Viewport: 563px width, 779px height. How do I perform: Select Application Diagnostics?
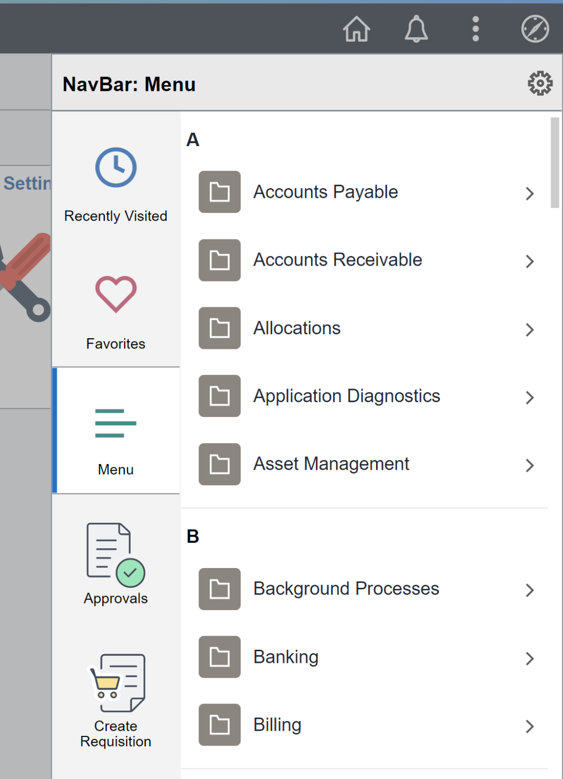tap(346, 396)
